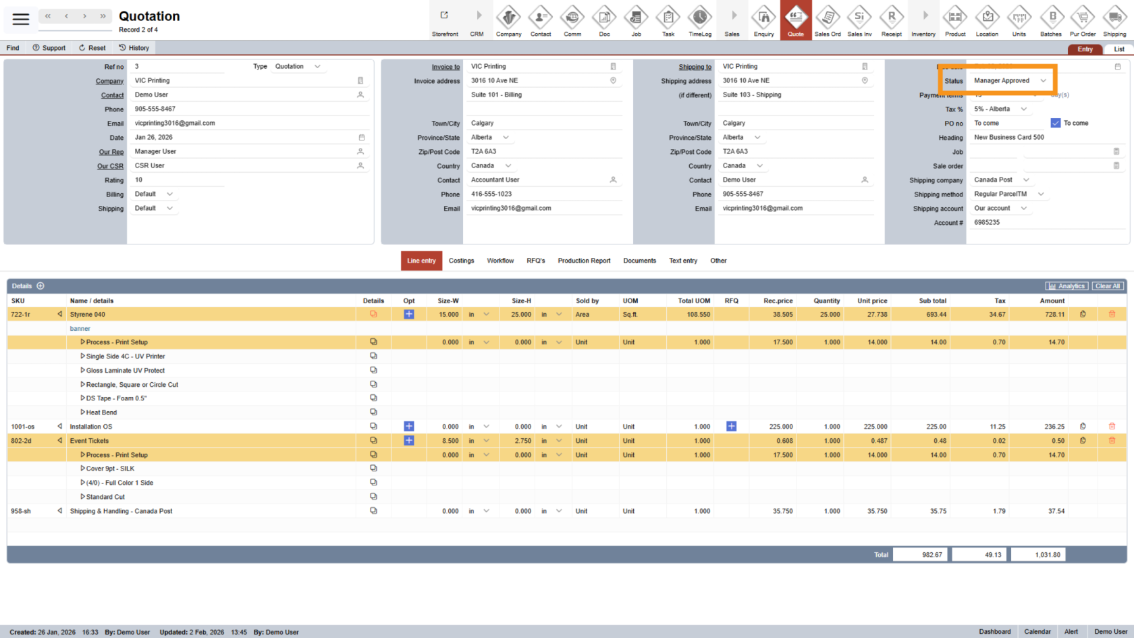Click the Sales Ord toolbar icon

(827, 20)
